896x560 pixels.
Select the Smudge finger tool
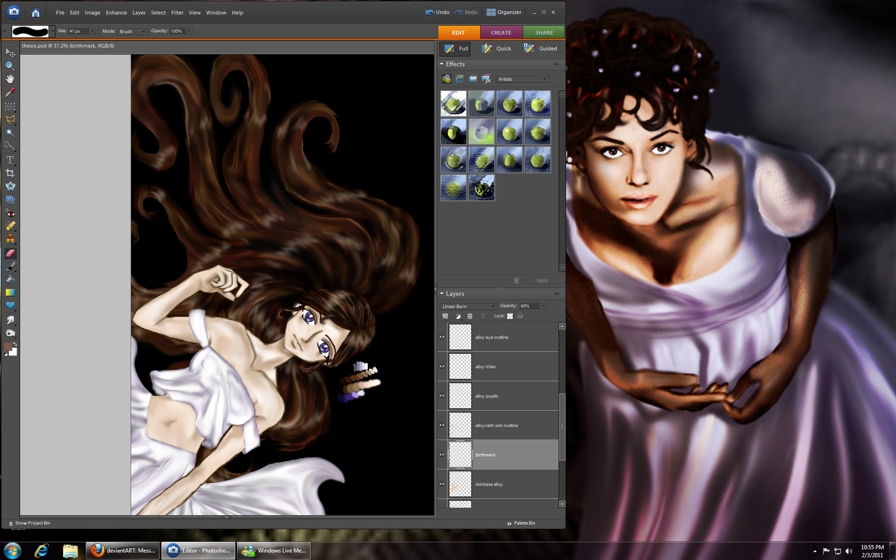click(10, 320)
